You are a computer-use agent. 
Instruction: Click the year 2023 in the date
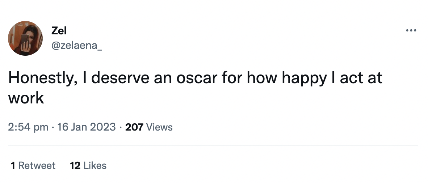[x=103, y=127]
